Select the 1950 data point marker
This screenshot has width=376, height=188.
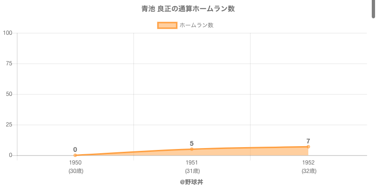point(75,155)
